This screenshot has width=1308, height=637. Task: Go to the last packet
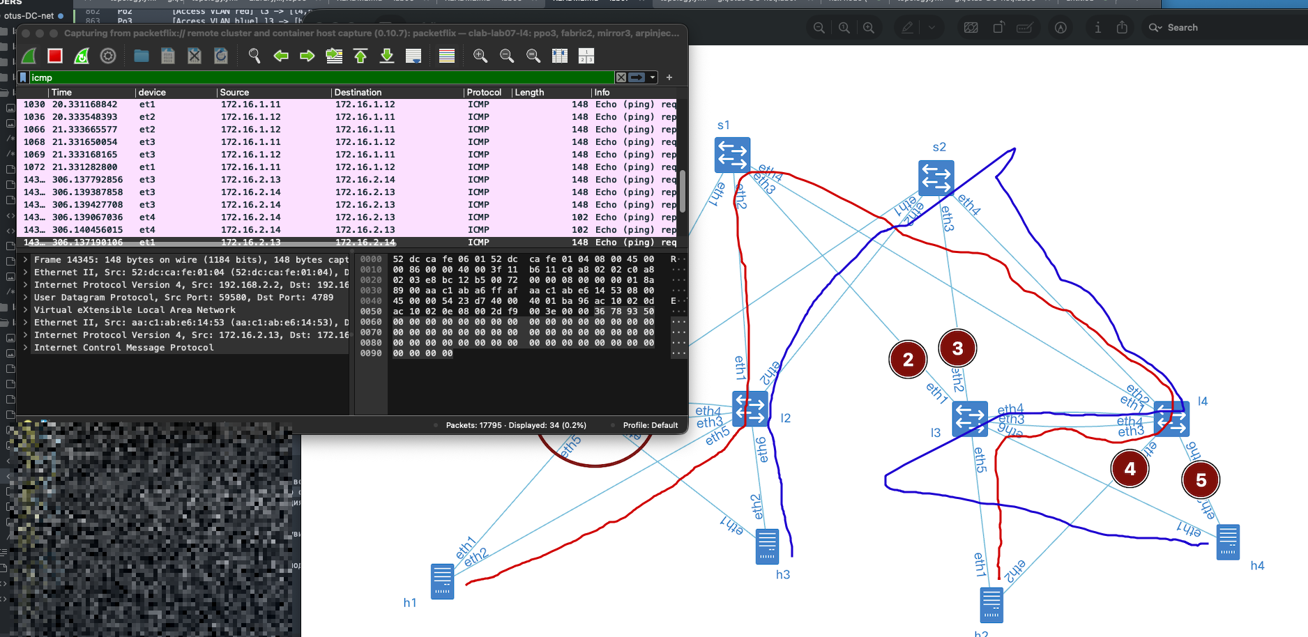point(387,56)
